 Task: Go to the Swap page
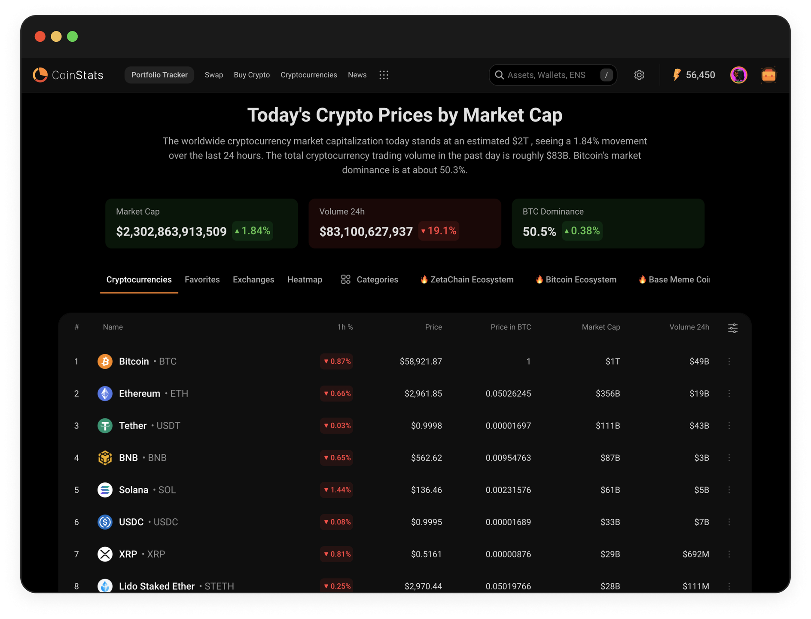pyautogui.click(x=214, y=75)
